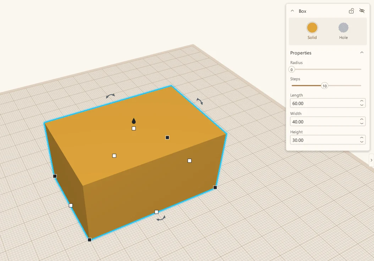The width and height of the screenshot is (374, 261).
Task: Decrease the Height value with down arrow
Action: (362, 142)
